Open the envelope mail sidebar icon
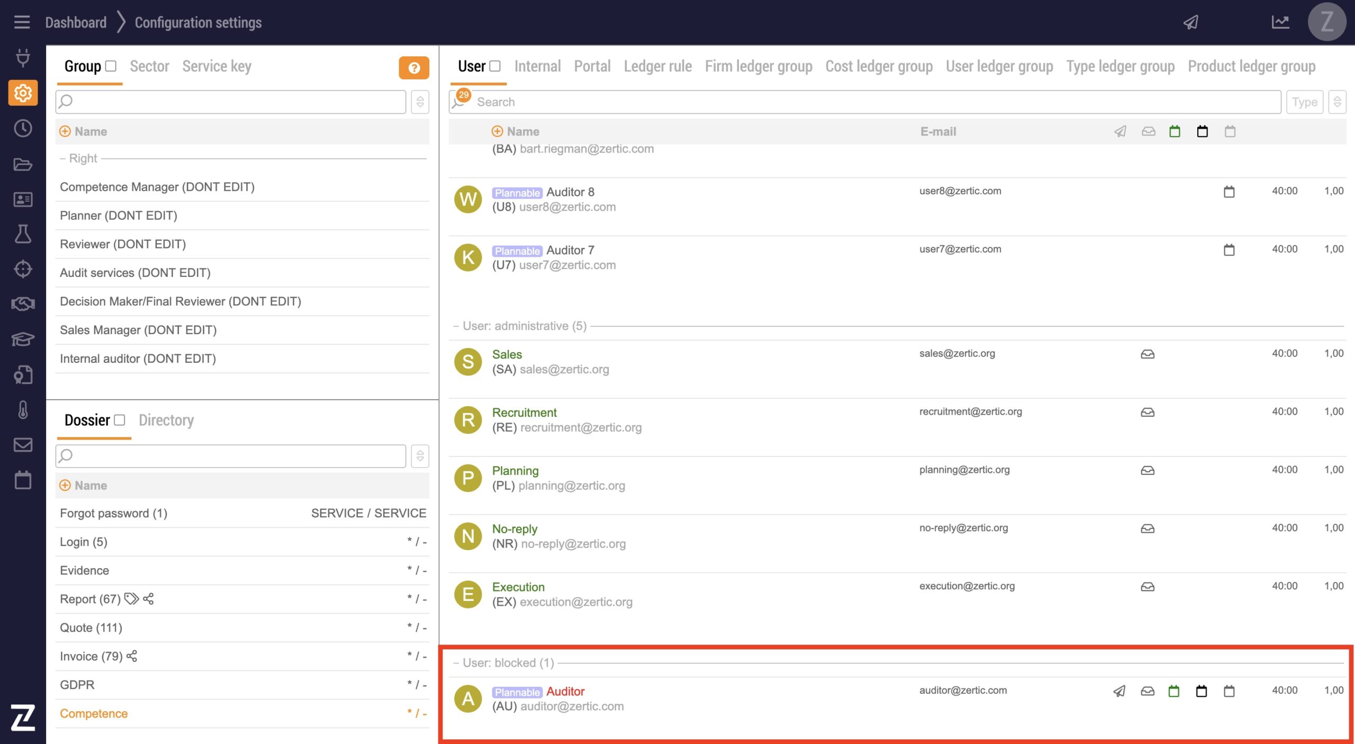Screen dimensions: 1355x744 pyautogui.click(x=23, y=445)
